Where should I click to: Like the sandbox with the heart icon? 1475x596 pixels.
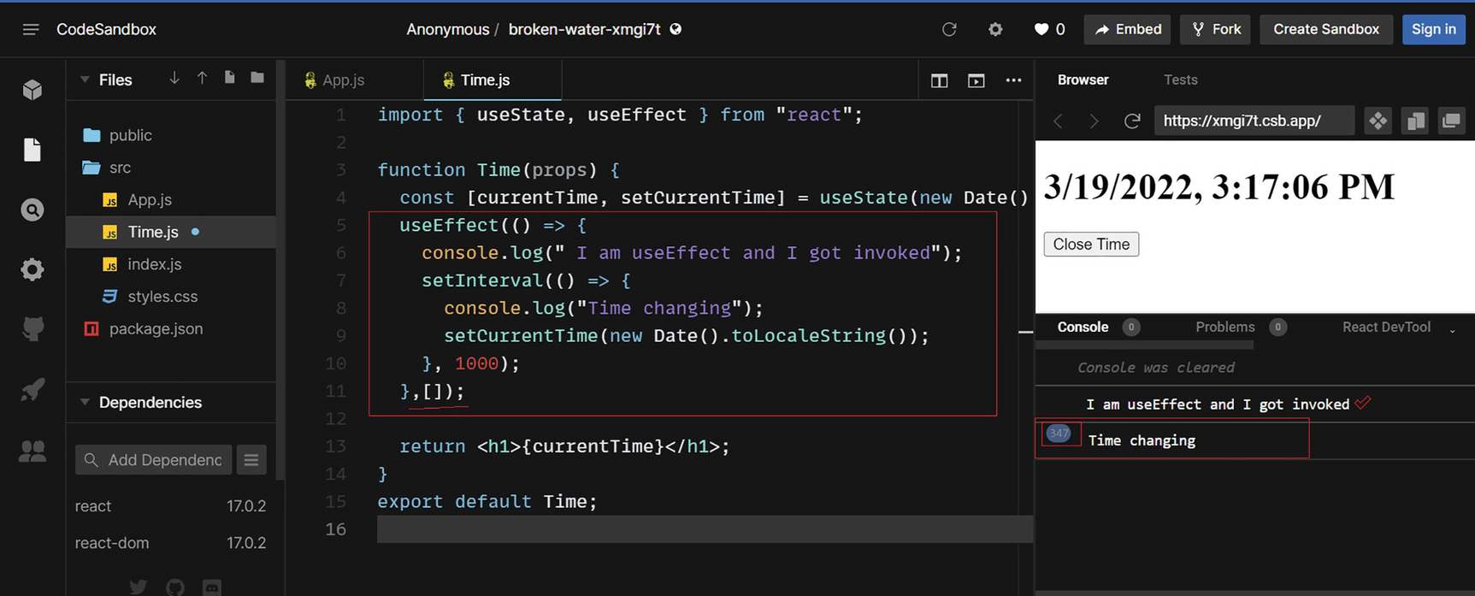click(1041, 30)
